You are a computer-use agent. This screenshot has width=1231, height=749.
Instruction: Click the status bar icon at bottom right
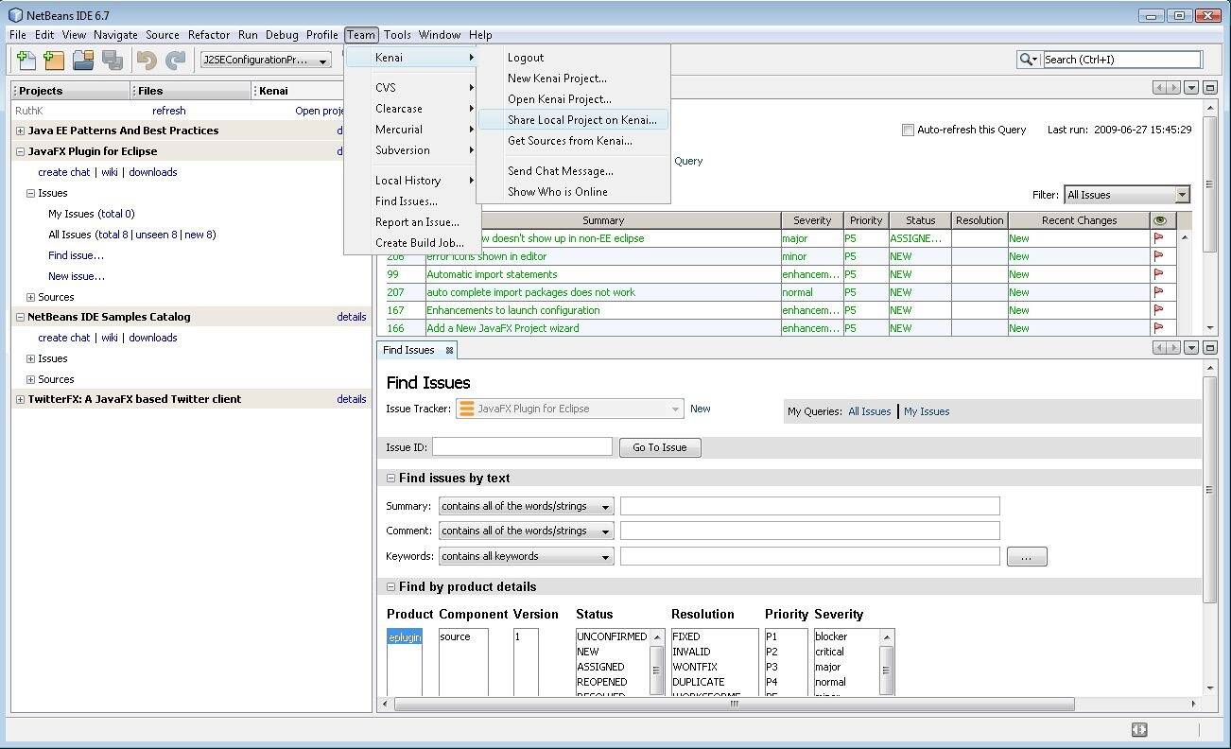coord(1139,729)
